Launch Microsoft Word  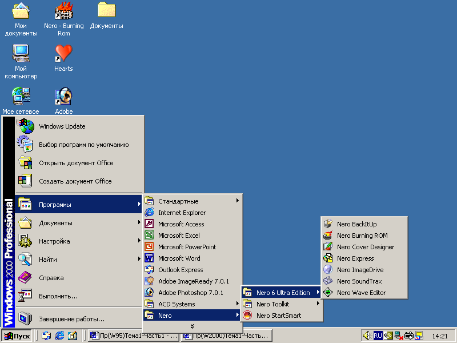193,258
